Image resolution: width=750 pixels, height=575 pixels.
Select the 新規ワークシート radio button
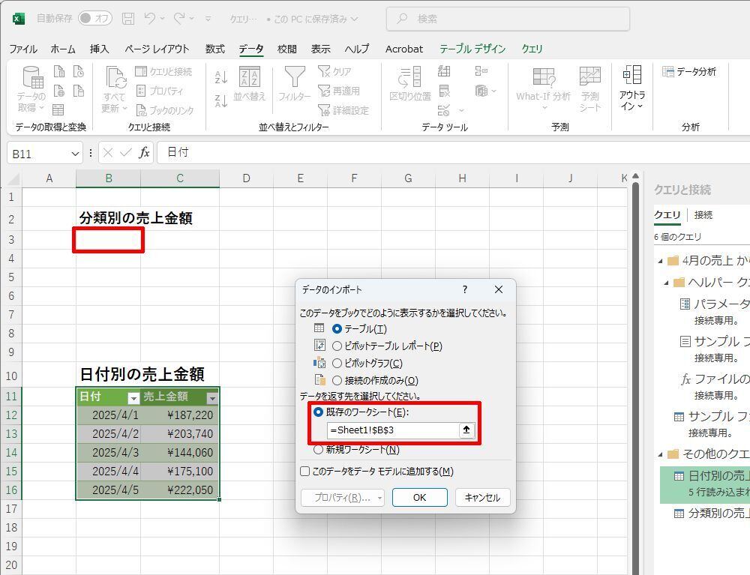point(319,450)
